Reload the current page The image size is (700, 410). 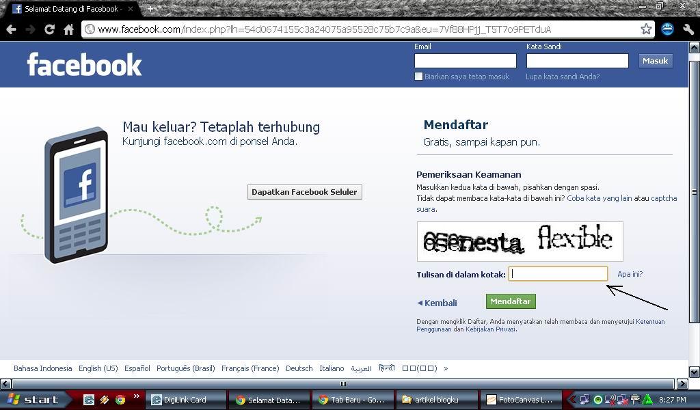pos(49,29)
